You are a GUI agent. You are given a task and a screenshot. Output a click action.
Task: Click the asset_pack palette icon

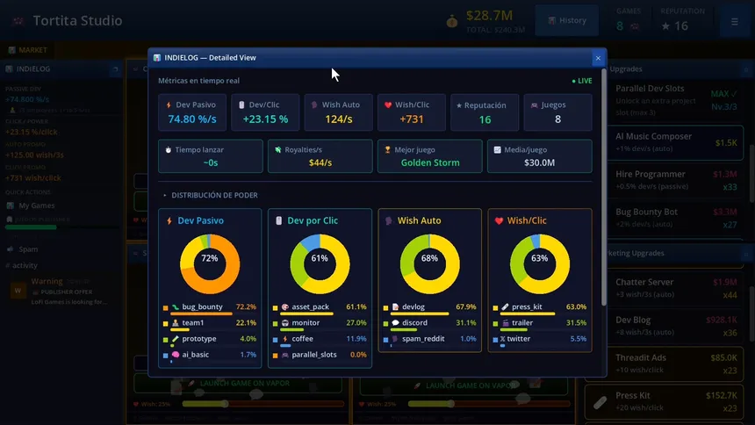pyautogui.click(x=285, y=307)
